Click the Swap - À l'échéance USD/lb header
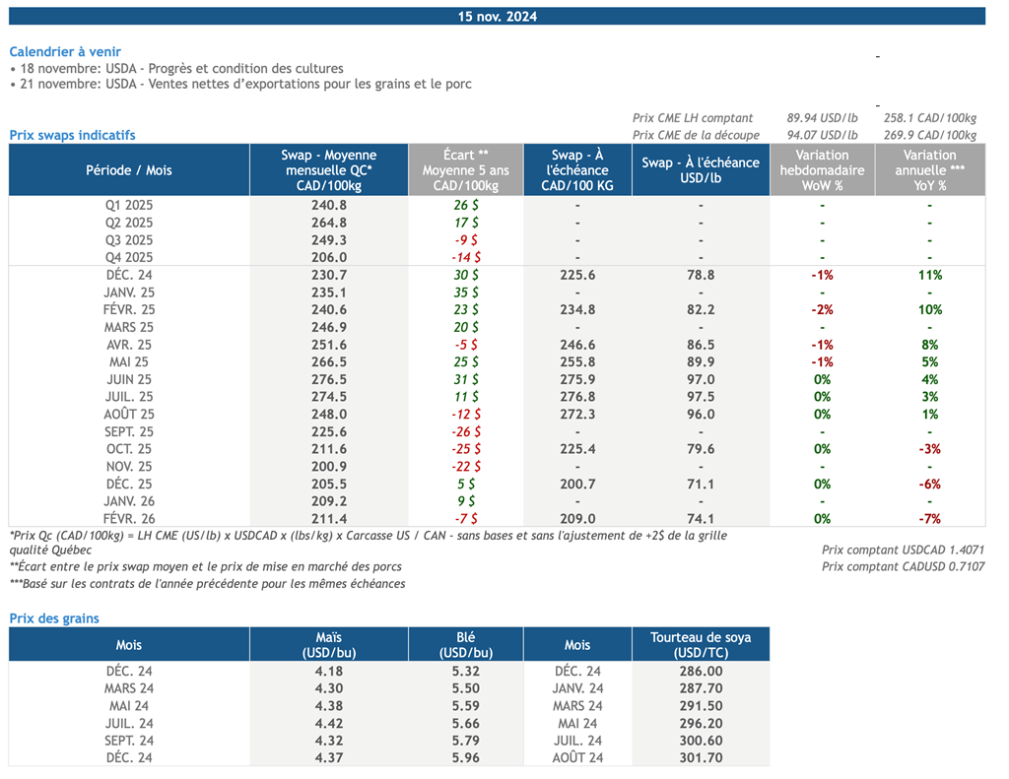Screen dimensions: 1009x779 tap(700, 170)
